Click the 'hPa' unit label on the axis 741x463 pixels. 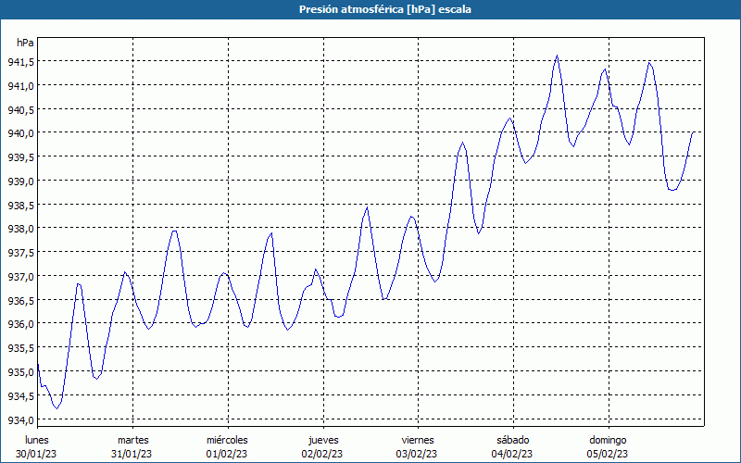coord(25,43)
